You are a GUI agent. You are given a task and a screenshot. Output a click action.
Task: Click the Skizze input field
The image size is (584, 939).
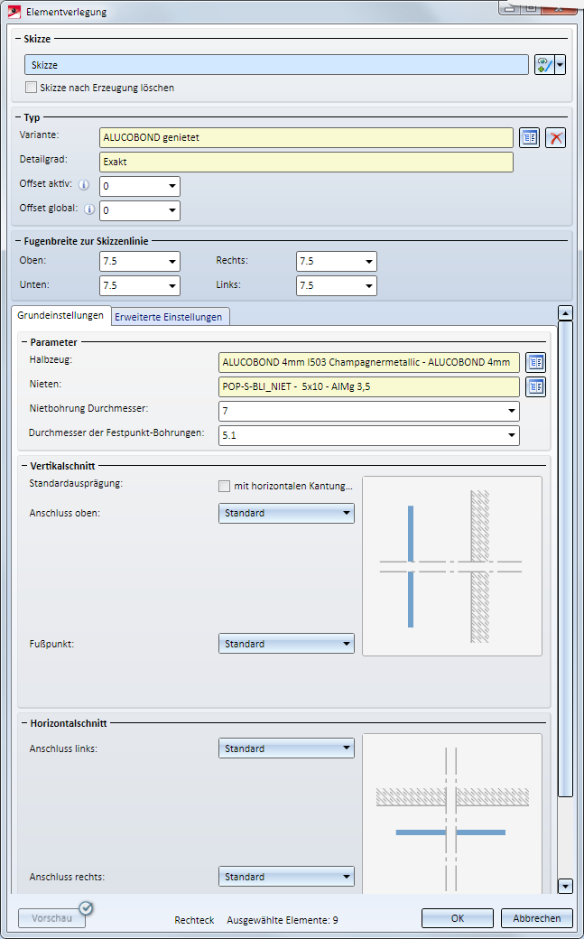[x=277, y=65]
